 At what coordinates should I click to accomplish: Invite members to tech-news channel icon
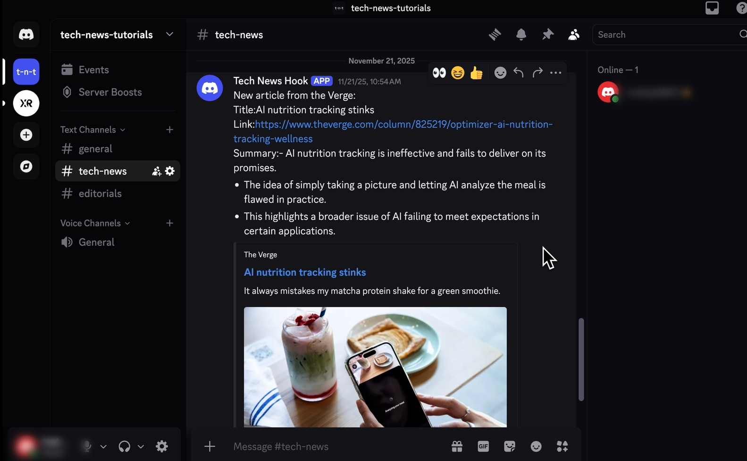point(156,171)
